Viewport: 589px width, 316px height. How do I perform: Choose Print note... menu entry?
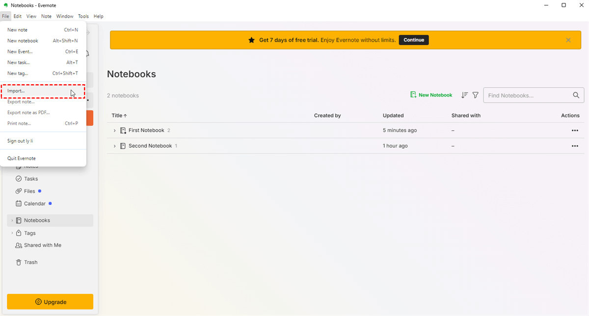click(43, 123)
